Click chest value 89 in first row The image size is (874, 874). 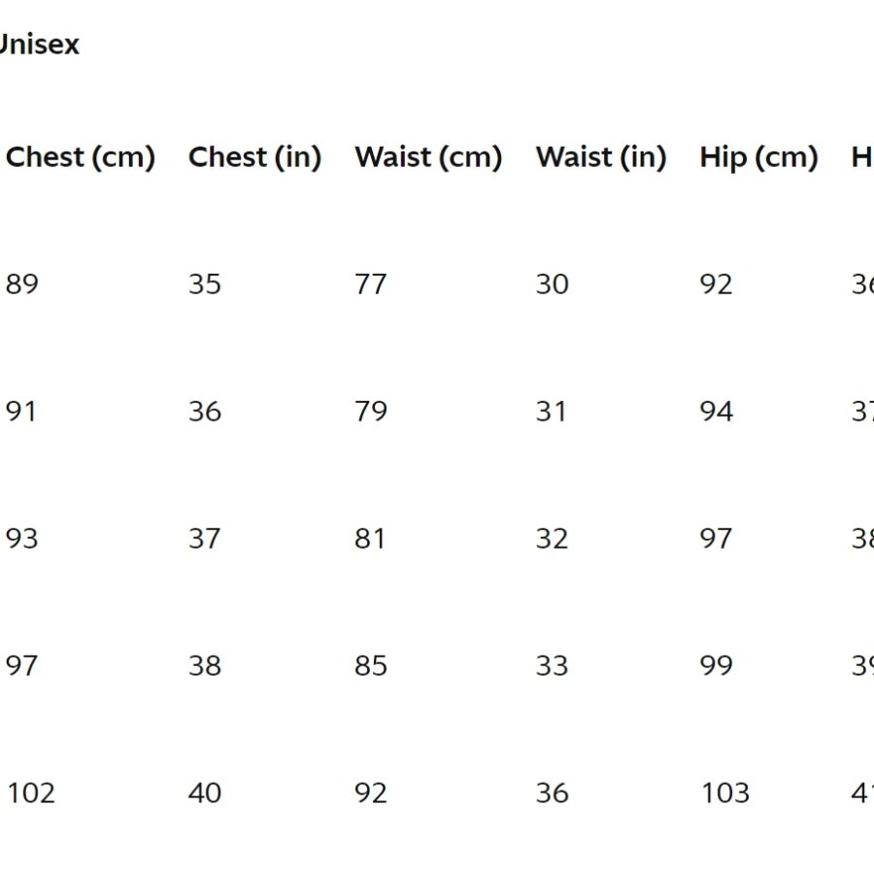(22, 285)
